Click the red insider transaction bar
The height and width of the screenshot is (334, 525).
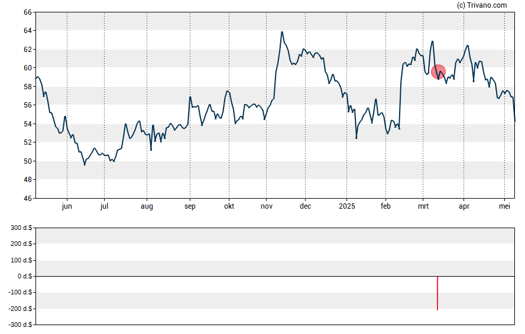(437, 293)
